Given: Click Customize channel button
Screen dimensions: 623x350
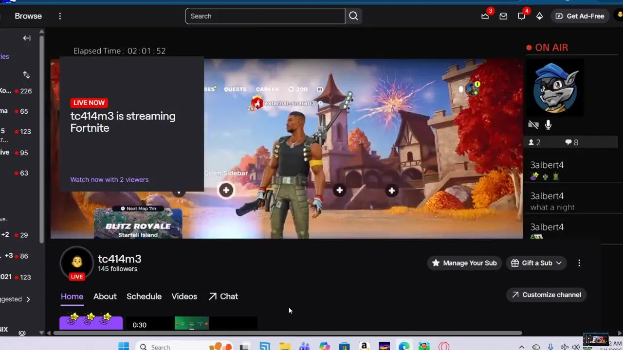Looking at the screenshot, I should [547, 295].
